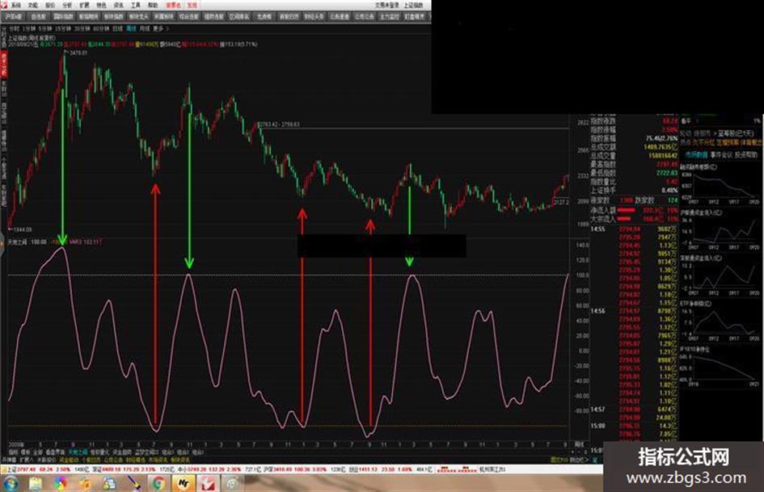764x492 pixels.
Task: Open the notepad icon in taskbar
Action: point(36,483)
